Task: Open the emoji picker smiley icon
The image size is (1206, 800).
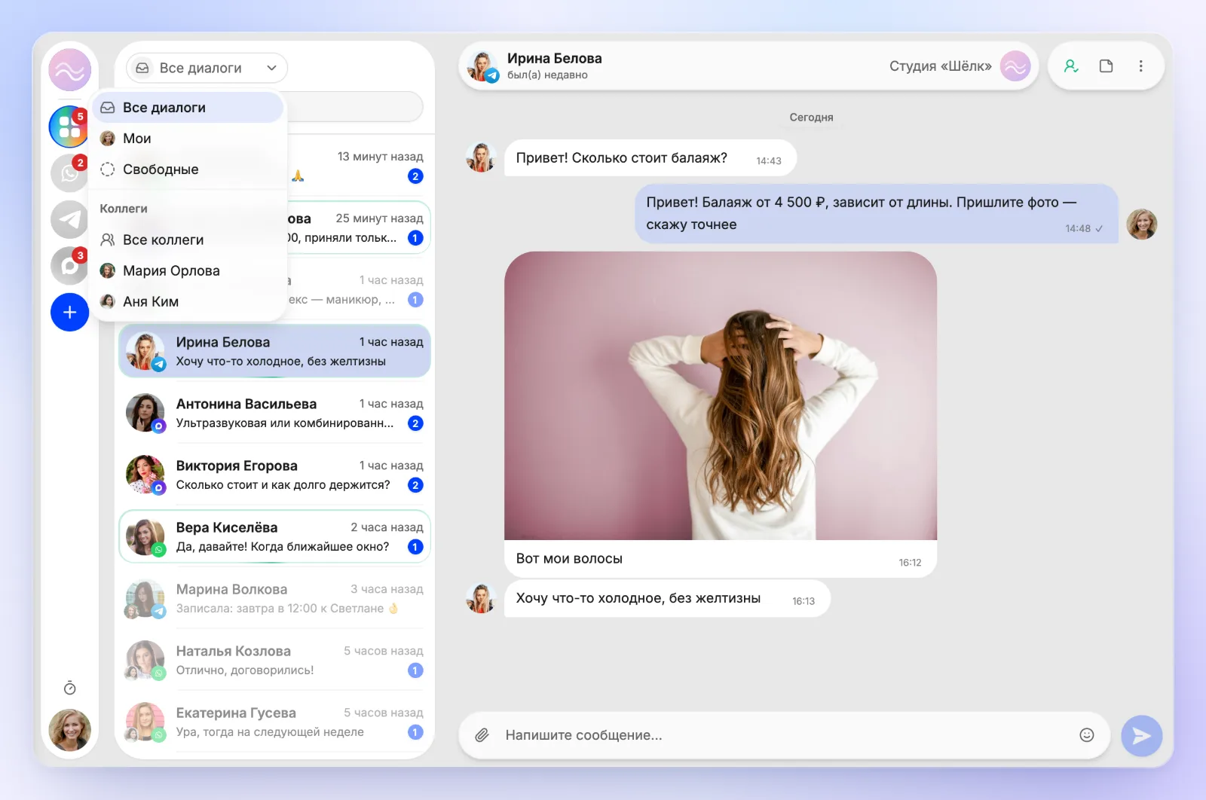Action: [1086, 735]
